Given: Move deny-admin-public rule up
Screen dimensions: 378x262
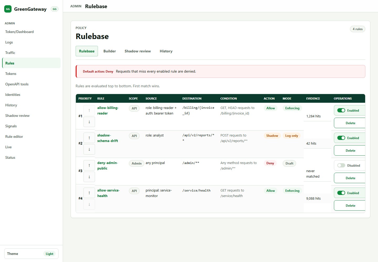Looking at the screenshot, I should [89, 165].
